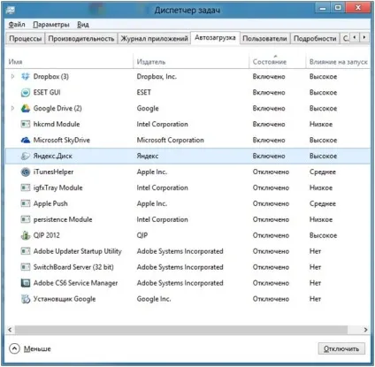Screen dimensions: 375x367
Task: Open the Параметры menu
Action: point(51,25)
